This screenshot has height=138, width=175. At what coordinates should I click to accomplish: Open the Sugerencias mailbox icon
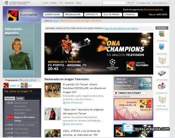pos(162,86)
